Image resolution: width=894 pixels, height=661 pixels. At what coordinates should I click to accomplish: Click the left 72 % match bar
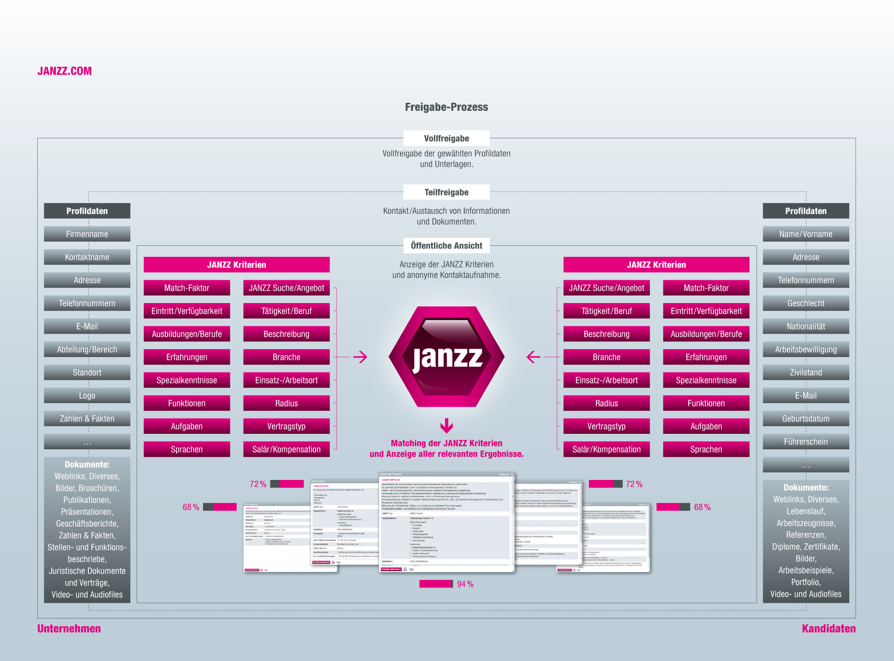pyautogui.click(x=287, y=484)
